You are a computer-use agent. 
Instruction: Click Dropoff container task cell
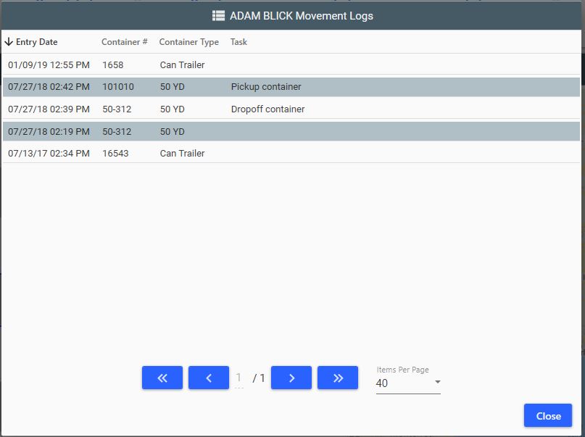(268, 109)
